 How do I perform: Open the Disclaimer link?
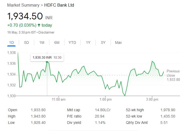47,32
